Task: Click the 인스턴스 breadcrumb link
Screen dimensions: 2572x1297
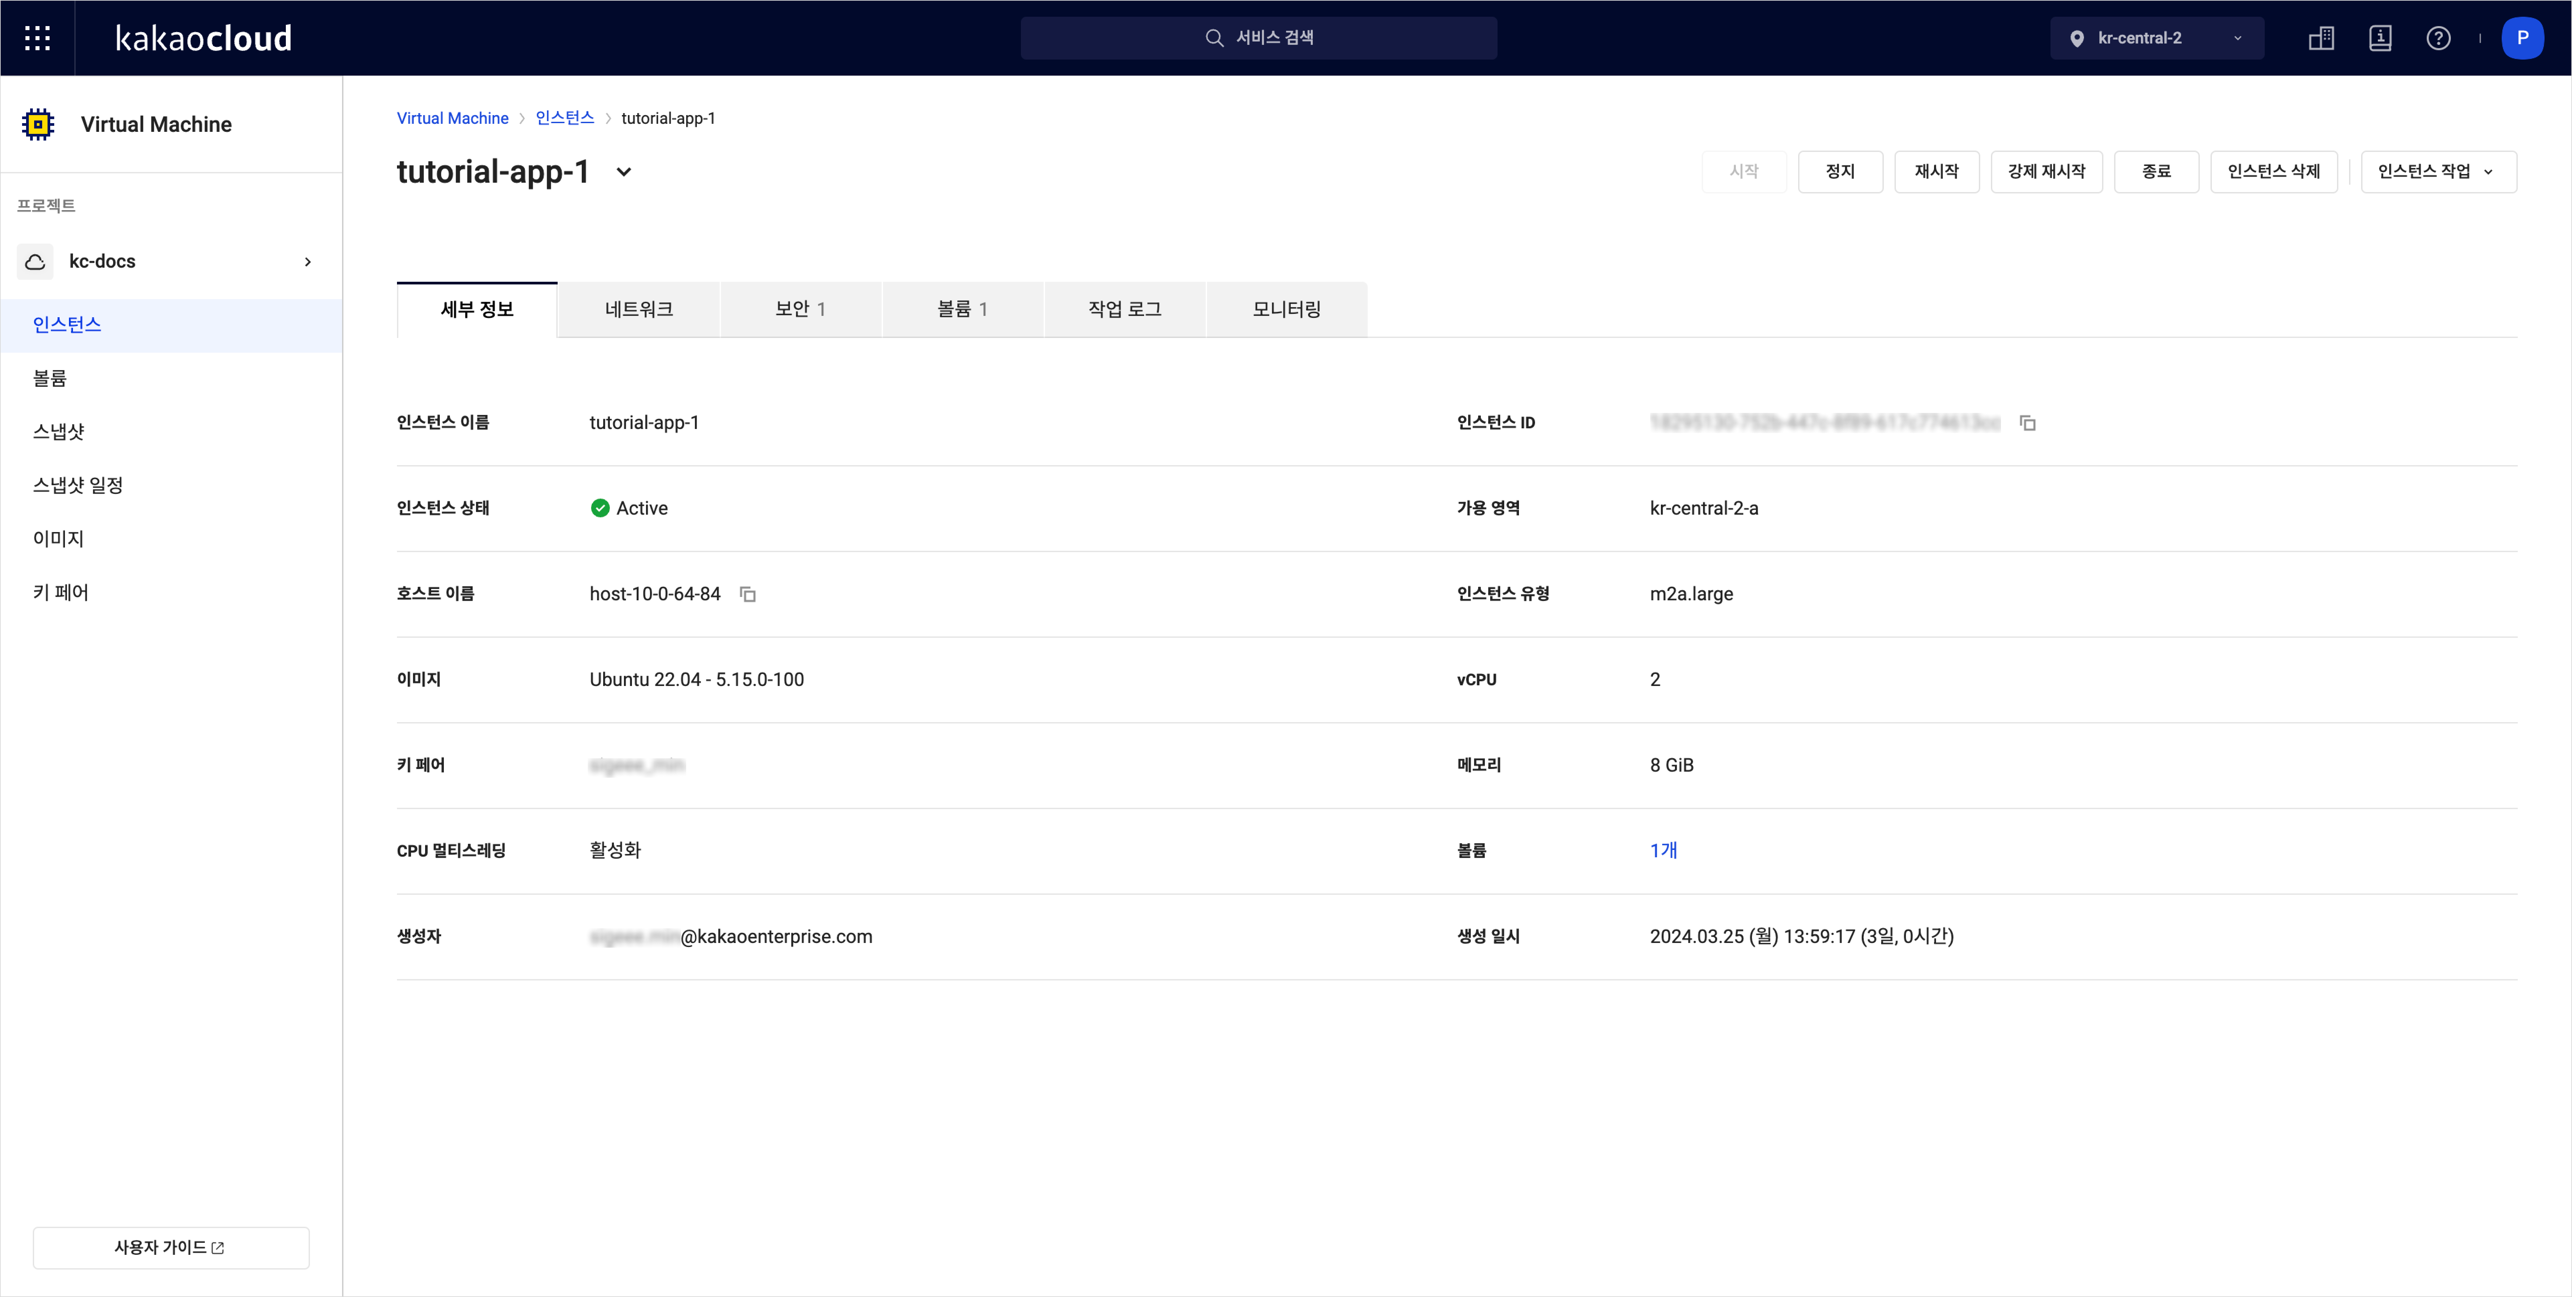Action: pyautogui.click(x=565, y=118)
